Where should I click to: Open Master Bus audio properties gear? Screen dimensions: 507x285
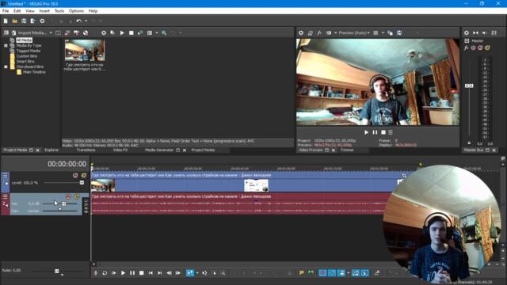click(467, 33)
